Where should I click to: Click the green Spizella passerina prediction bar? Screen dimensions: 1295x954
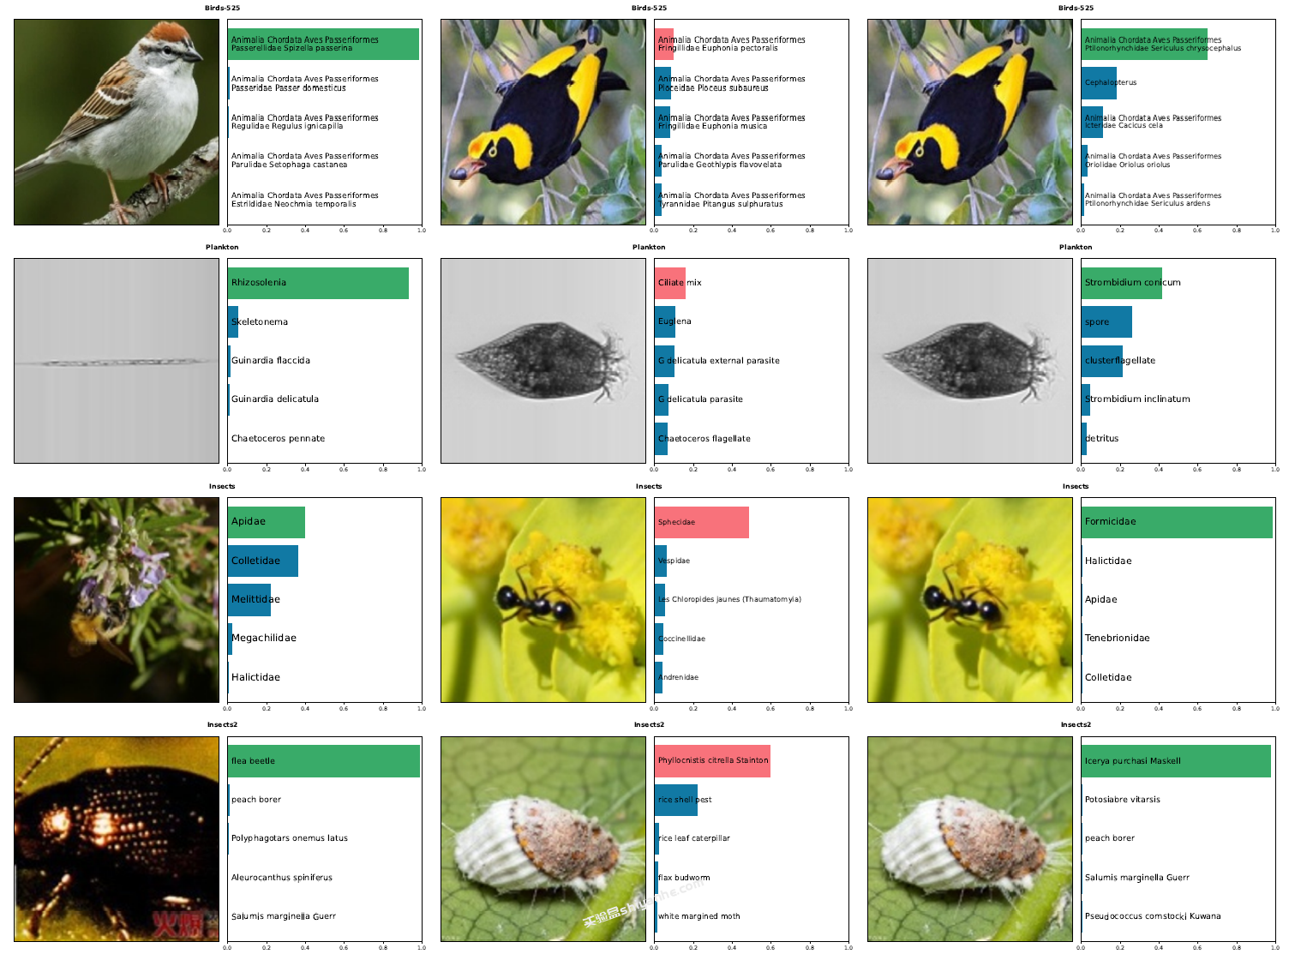click(323, 44)
